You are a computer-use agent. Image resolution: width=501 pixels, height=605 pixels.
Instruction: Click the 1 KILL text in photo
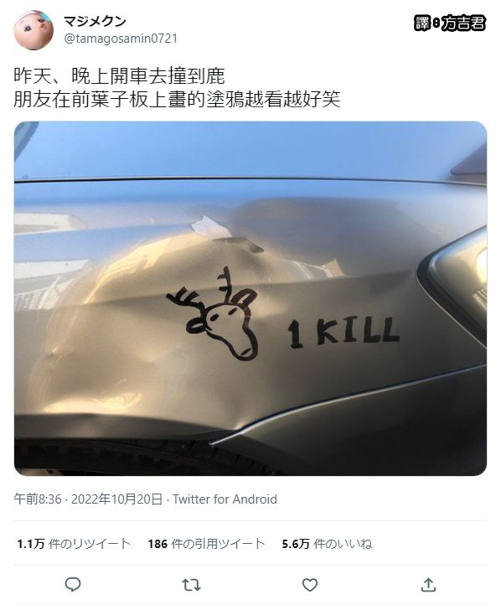[x=343, y=332]
